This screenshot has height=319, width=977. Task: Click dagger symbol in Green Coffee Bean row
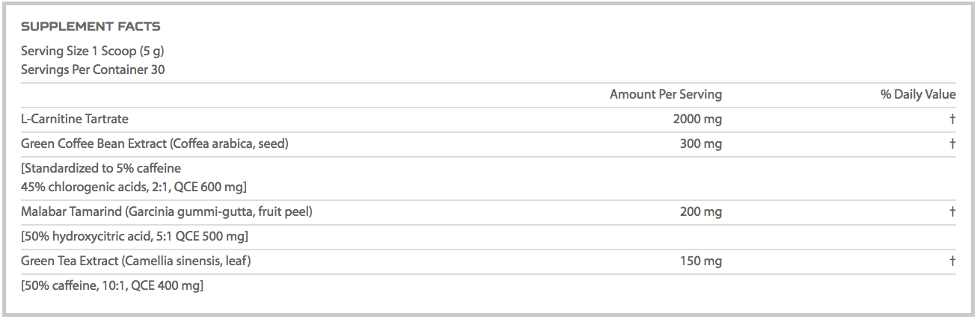coord(952,143)
